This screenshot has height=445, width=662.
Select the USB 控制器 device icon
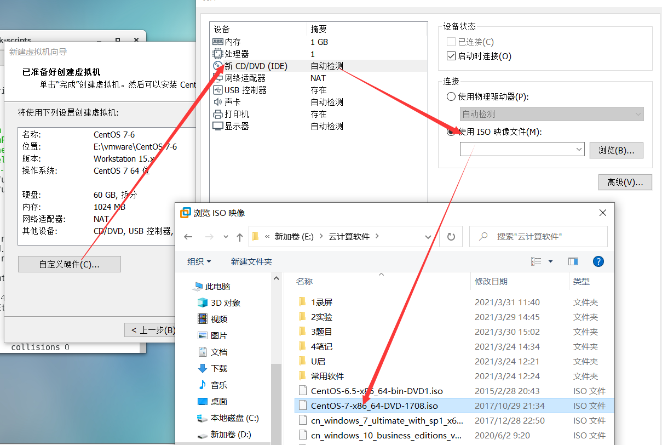click(217, 90)
